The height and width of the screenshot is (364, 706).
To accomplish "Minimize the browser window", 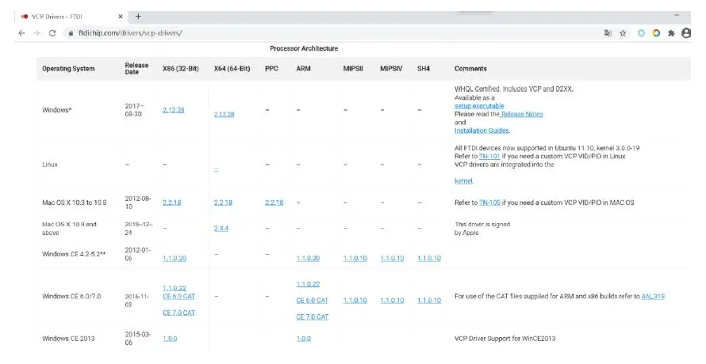I will pyautogui.click(x=677, y=16).
